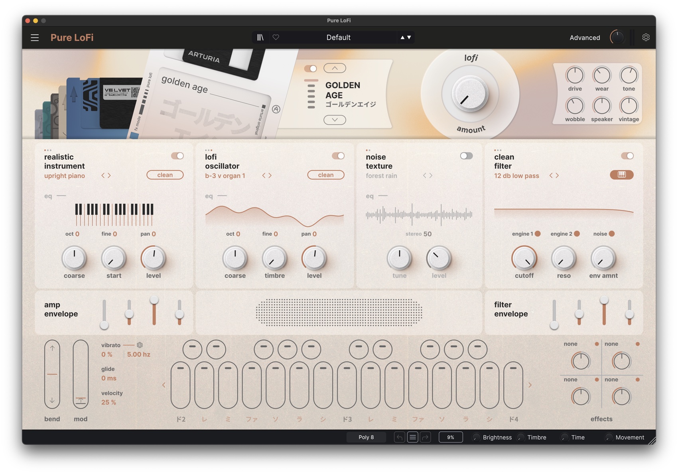This screenshot has width=678, height=474.
Task: Open the preset browser library icon
Action: (x=260, y=37)
